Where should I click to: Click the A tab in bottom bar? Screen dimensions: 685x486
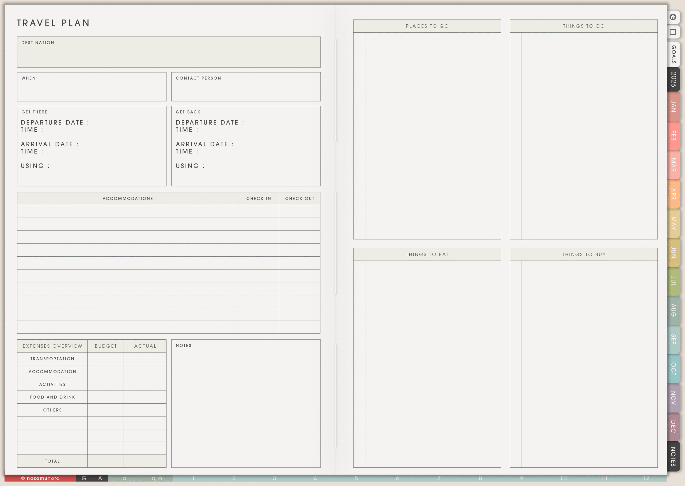100,478
